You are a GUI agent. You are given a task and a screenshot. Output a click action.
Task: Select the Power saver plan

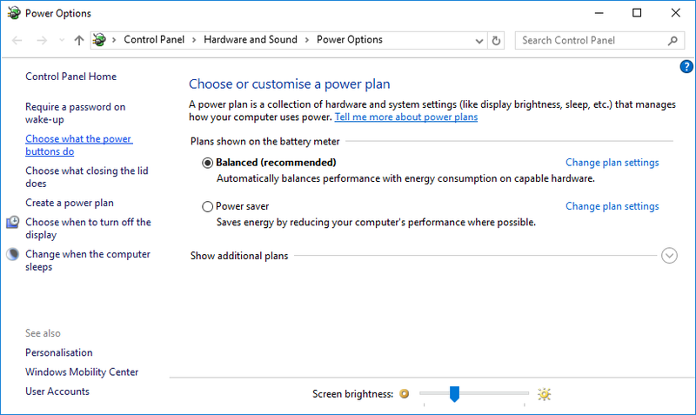click(207, 207)
